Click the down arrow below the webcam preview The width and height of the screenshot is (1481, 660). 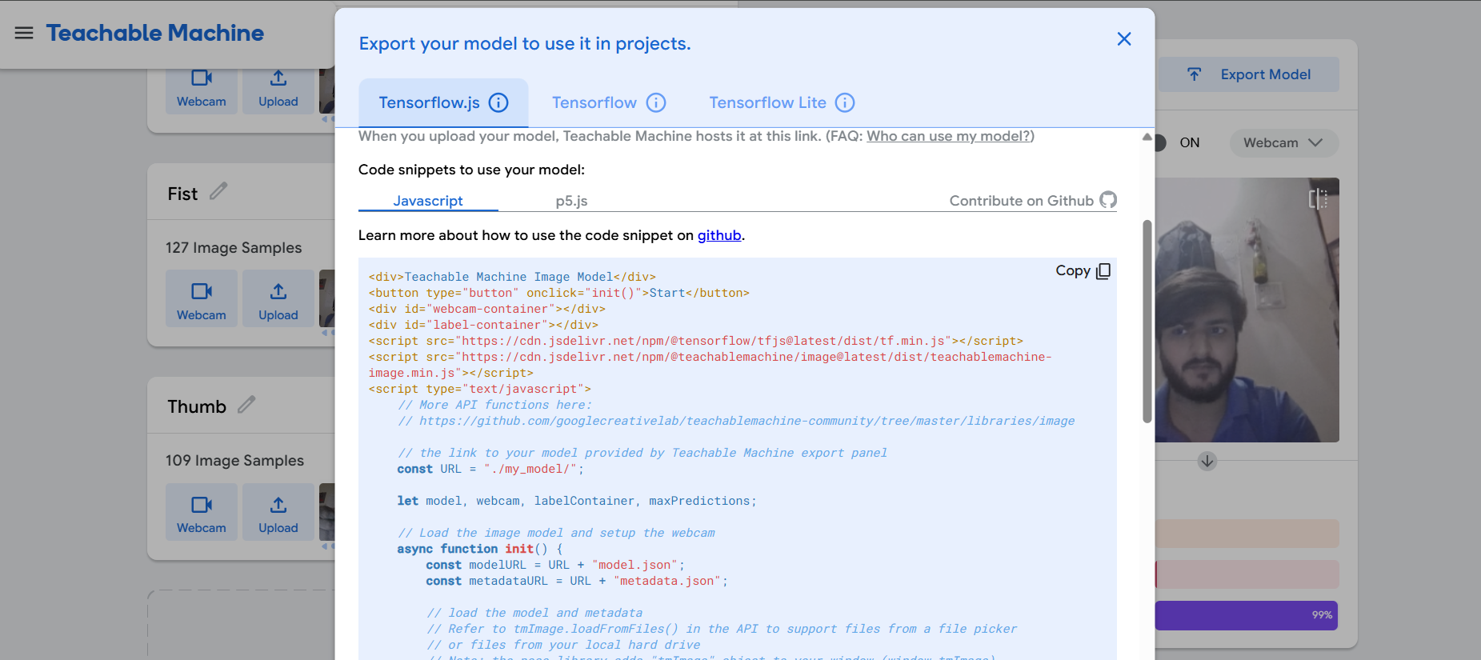pyautogui.click(x=1207, y=461)
